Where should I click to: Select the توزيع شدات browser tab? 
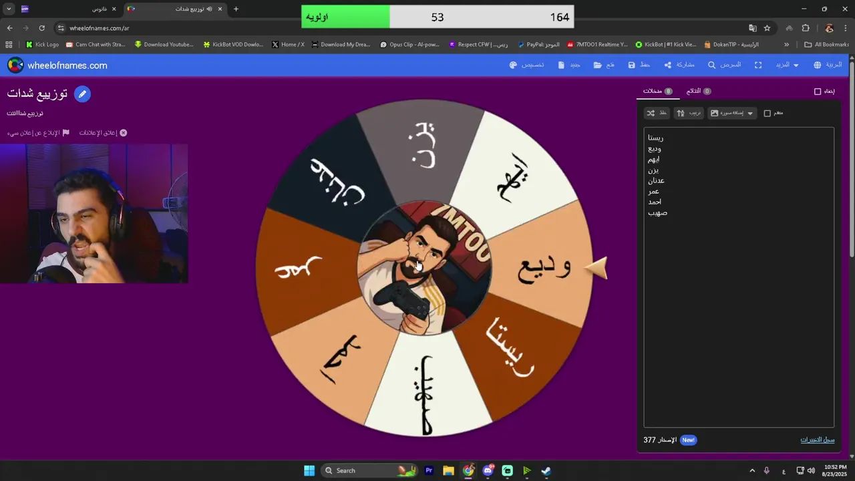[174, 9]
